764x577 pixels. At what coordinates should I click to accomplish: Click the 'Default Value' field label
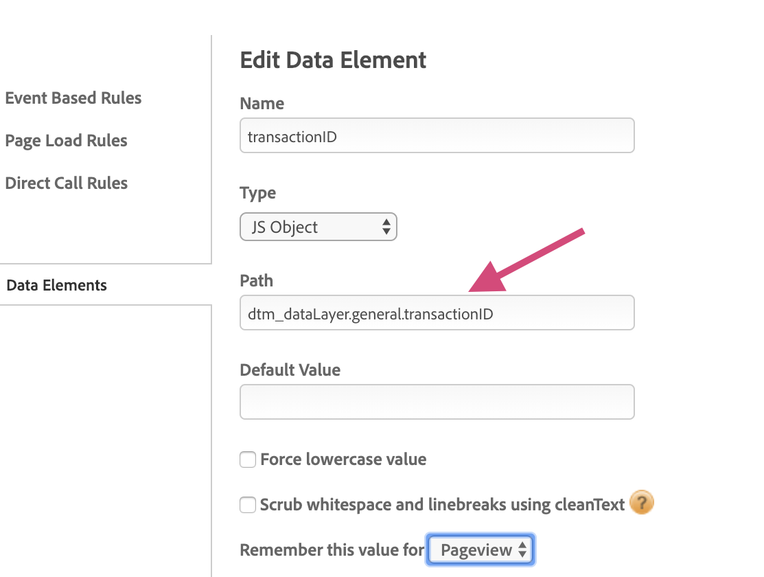[x=290, y=370]
